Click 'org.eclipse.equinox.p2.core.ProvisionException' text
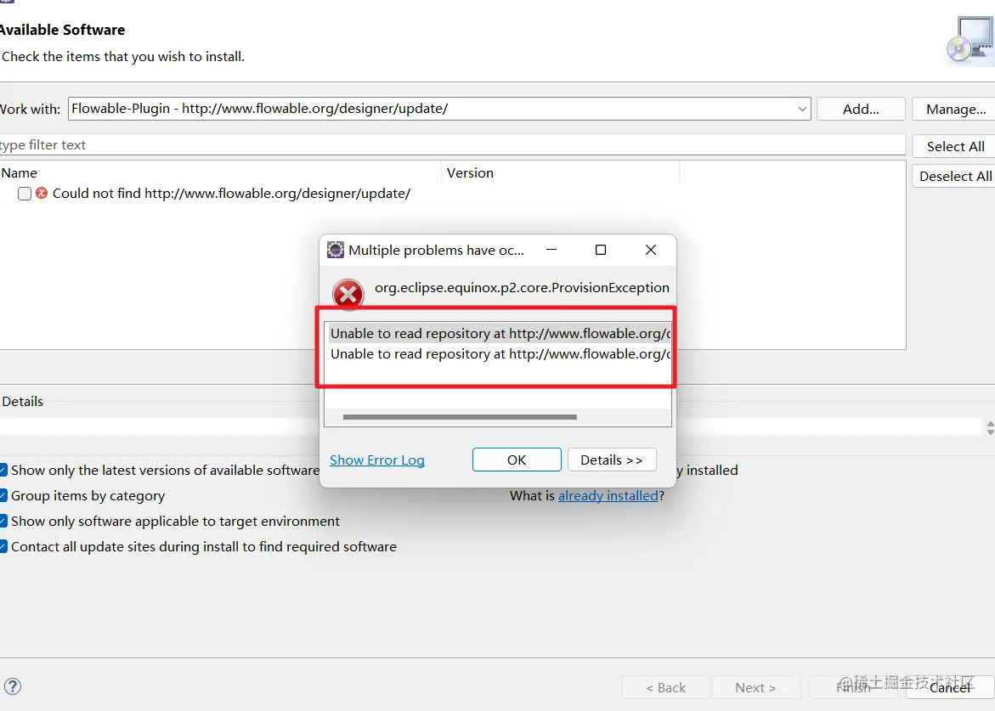 (x=522, y=288)
